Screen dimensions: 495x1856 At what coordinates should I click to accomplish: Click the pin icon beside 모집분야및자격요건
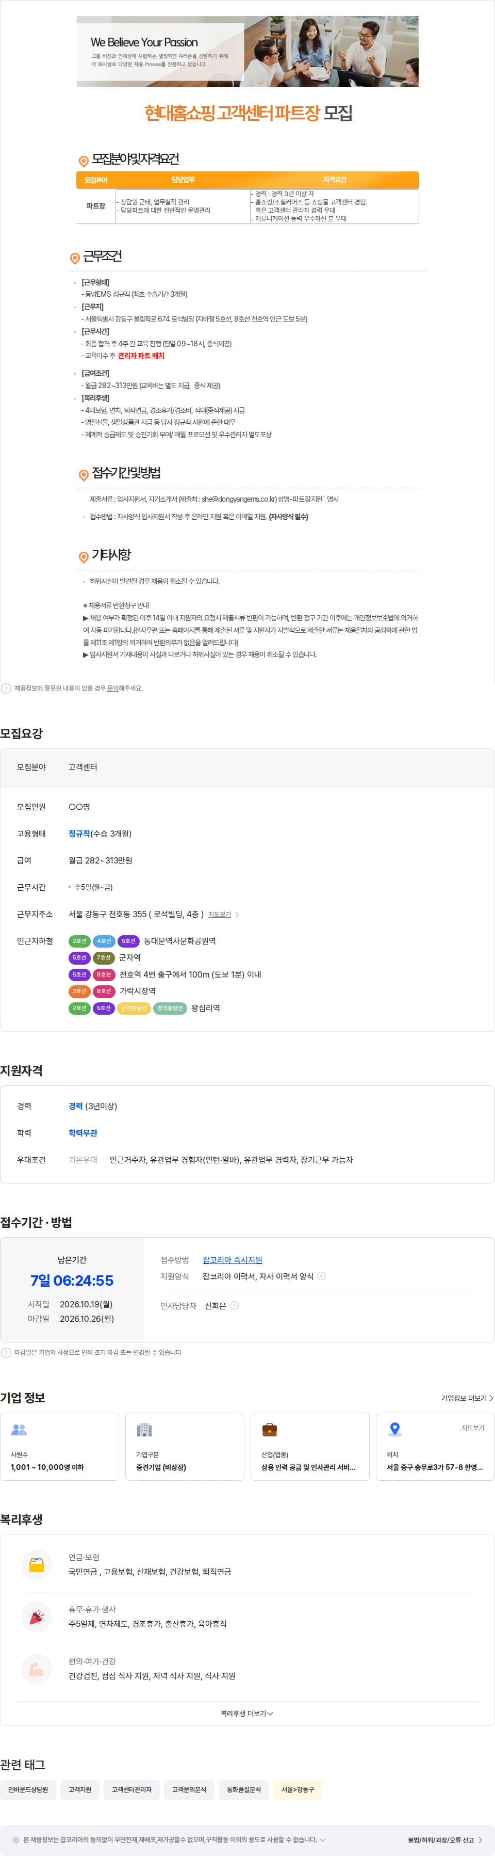[84, 161]
